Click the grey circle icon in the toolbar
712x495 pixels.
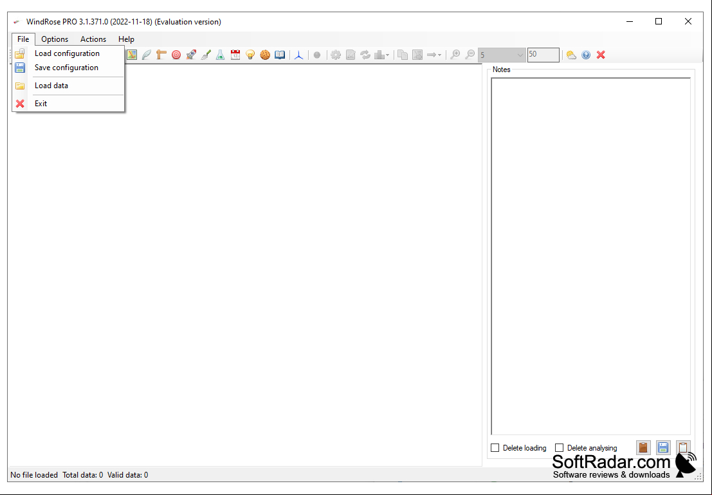[x=317, y=55]
